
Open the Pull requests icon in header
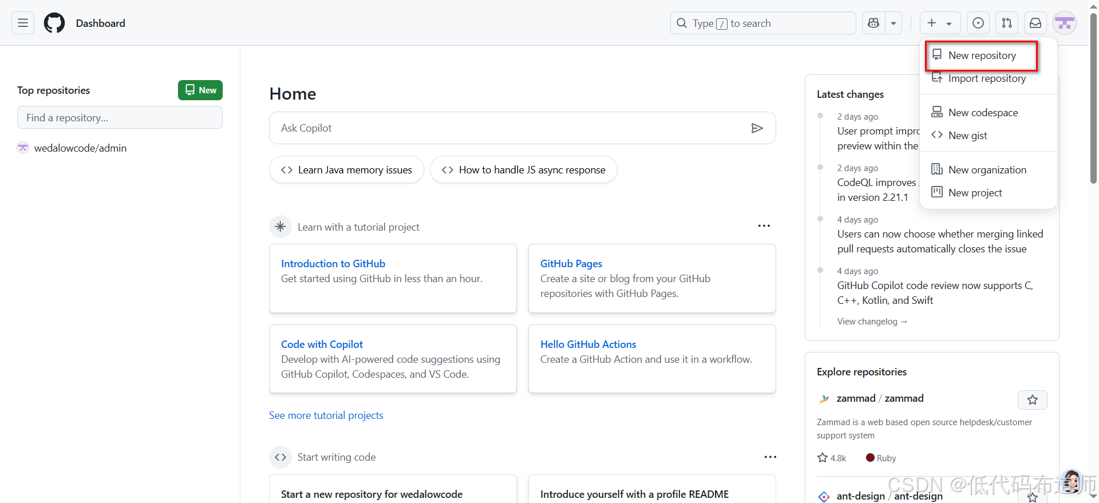point(1007,23)
